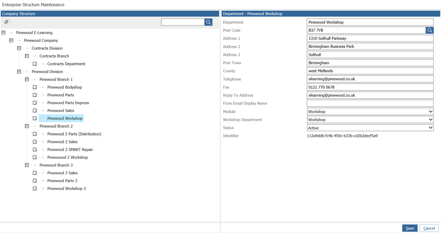Select Pinewood Parts Impress department
Viewport: 441px width, 233px height.
pos(68,103)
